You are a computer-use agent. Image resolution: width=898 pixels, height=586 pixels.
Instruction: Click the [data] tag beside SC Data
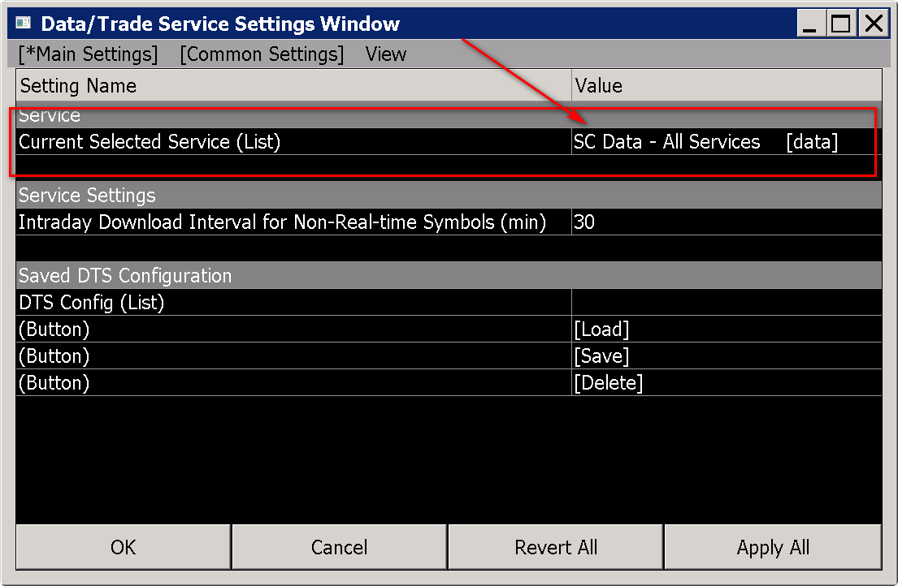coord(812,142)
